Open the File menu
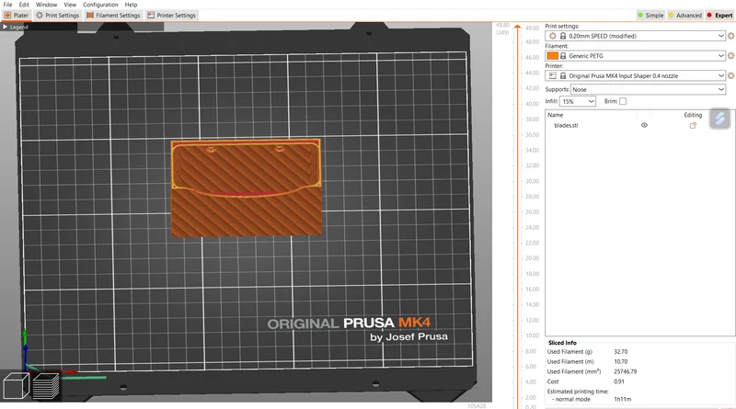Viewport: 736px width, 409px height. pyautogui.click(x=7, y=5)
